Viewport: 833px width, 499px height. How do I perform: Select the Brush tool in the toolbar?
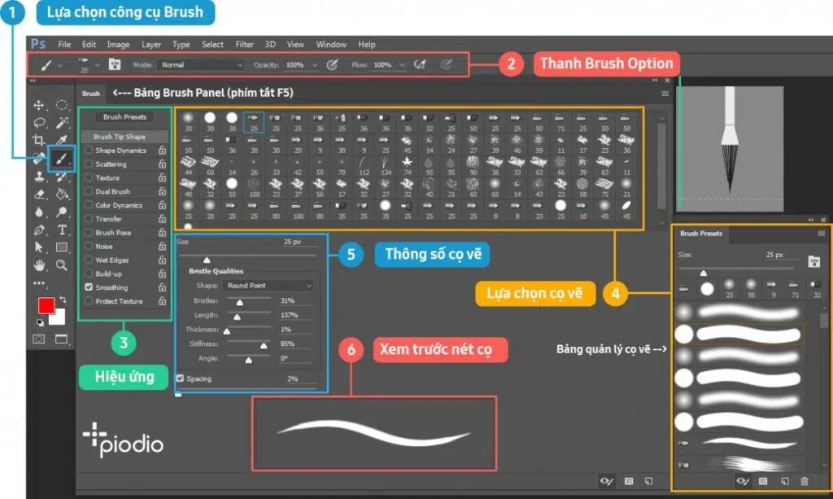(62, 159)
